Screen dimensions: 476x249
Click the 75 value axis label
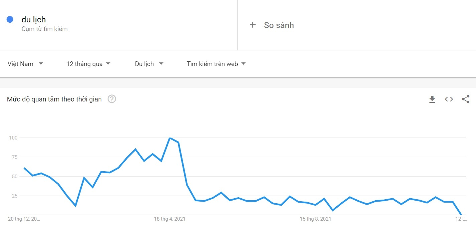pos(14,157)
